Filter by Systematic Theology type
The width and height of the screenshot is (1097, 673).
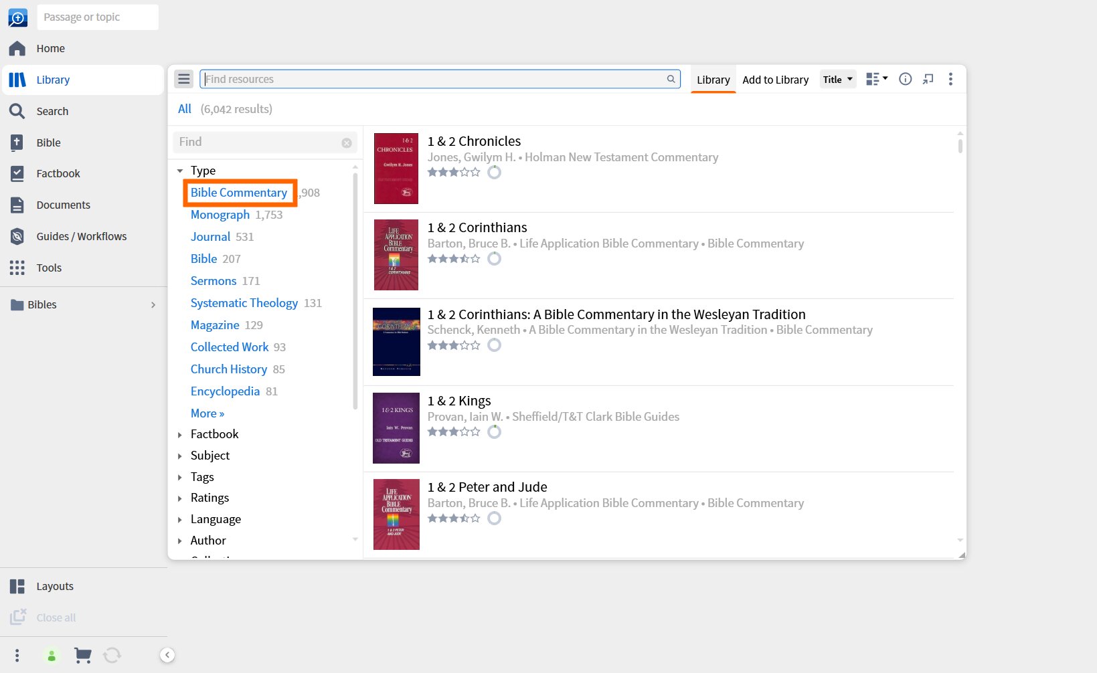coord(244,303)
